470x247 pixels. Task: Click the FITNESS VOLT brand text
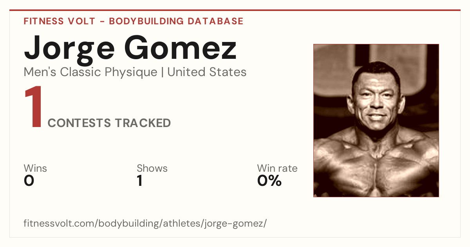[x=60, y=21]
